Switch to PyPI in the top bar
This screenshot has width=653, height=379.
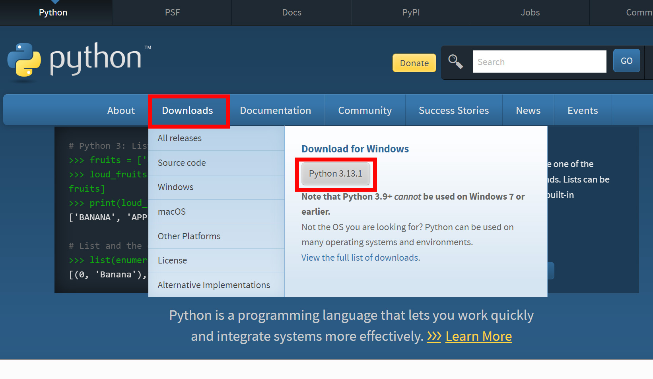click(411, 12)
